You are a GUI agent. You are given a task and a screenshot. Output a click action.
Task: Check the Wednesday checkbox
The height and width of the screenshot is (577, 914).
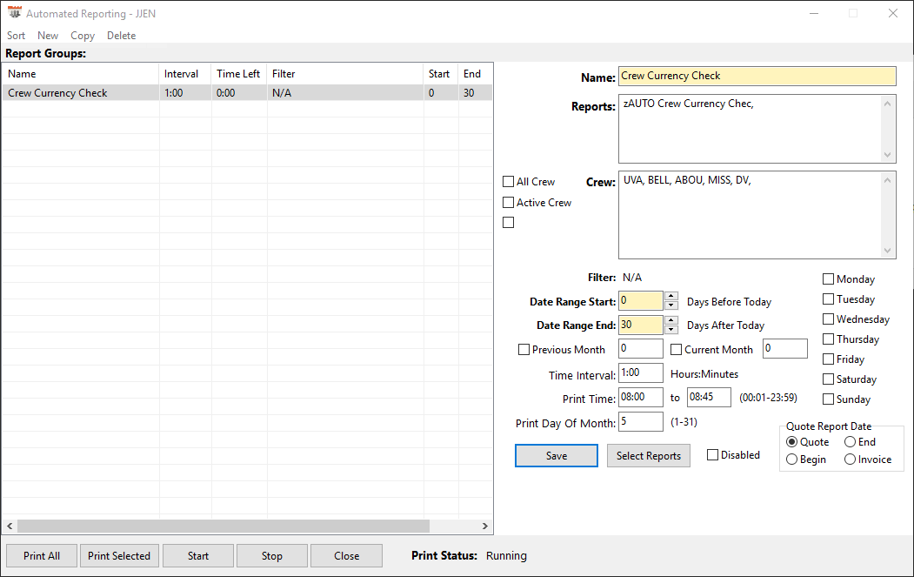coord(828,319)
